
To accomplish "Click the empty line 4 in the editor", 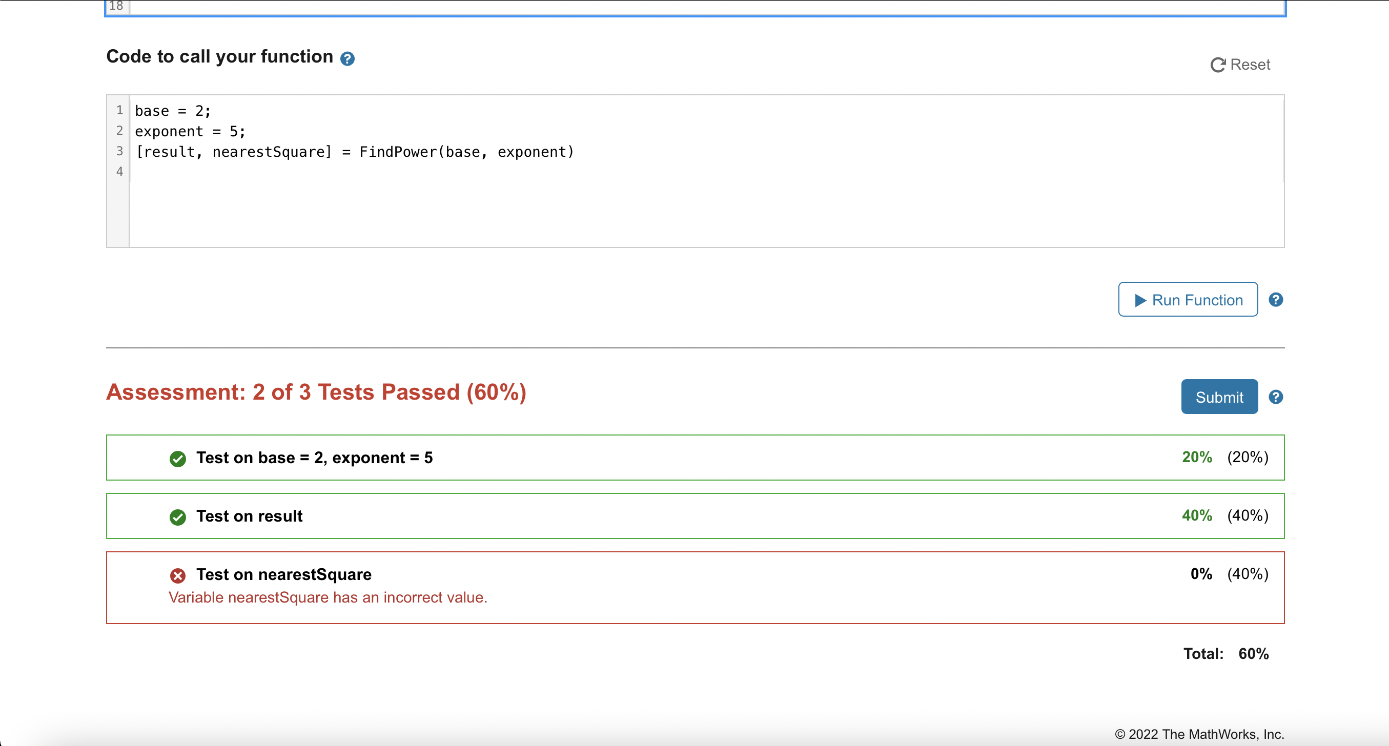I will [x=216, y=172].
